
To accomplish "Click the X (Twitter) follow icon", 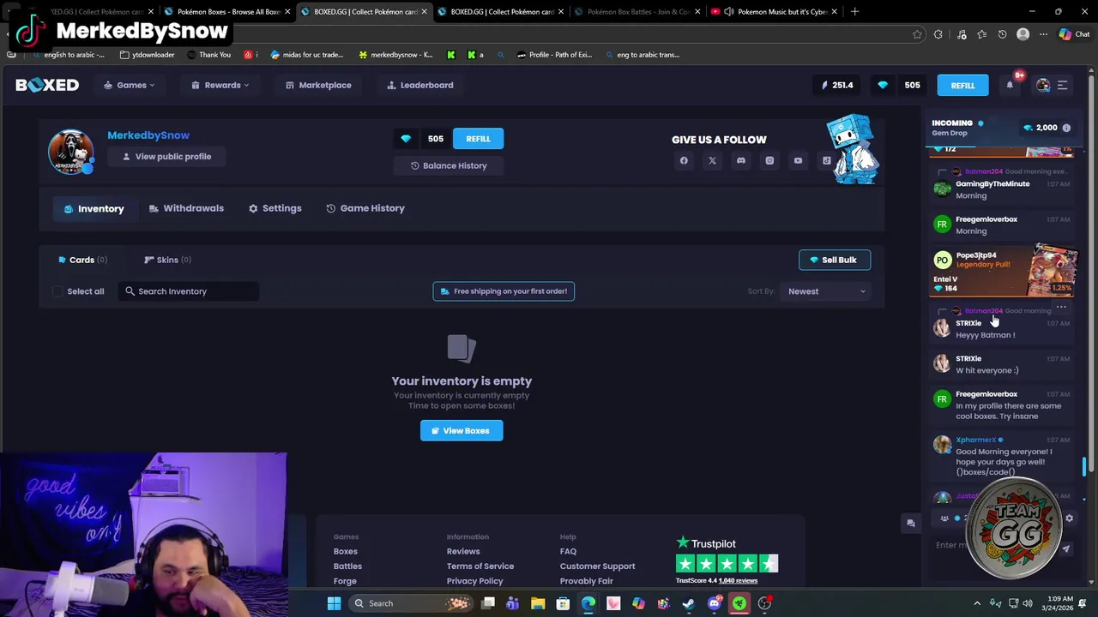I will (x=712, y=160).
